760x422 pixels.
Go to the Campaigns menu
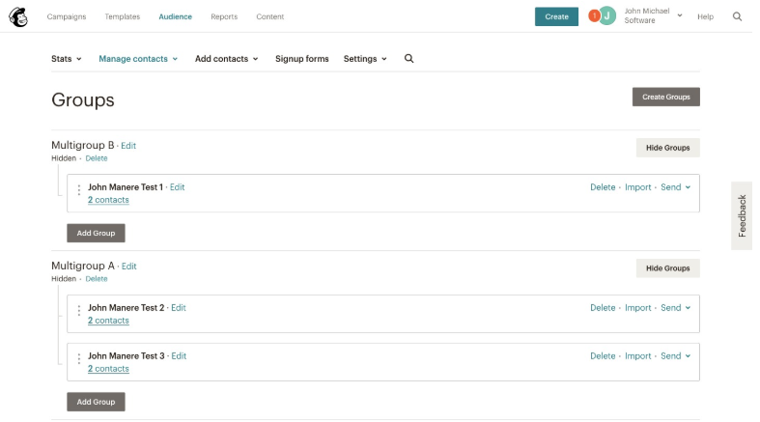click(67, 16)
